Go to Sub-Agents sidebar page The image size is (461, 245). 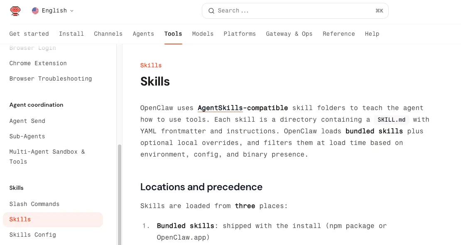tap(27, 136)
